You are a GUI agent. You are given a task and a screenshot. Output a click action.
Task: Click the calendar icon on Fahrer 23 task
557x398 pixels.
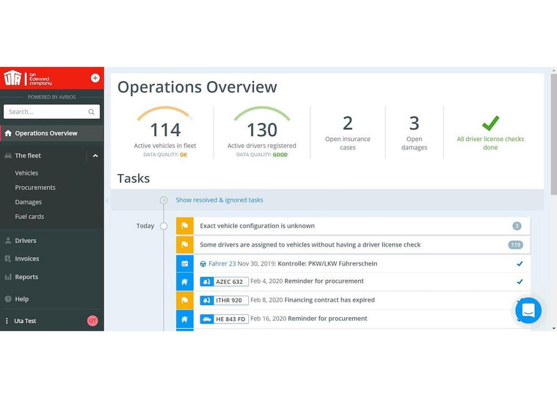(185, 263)
